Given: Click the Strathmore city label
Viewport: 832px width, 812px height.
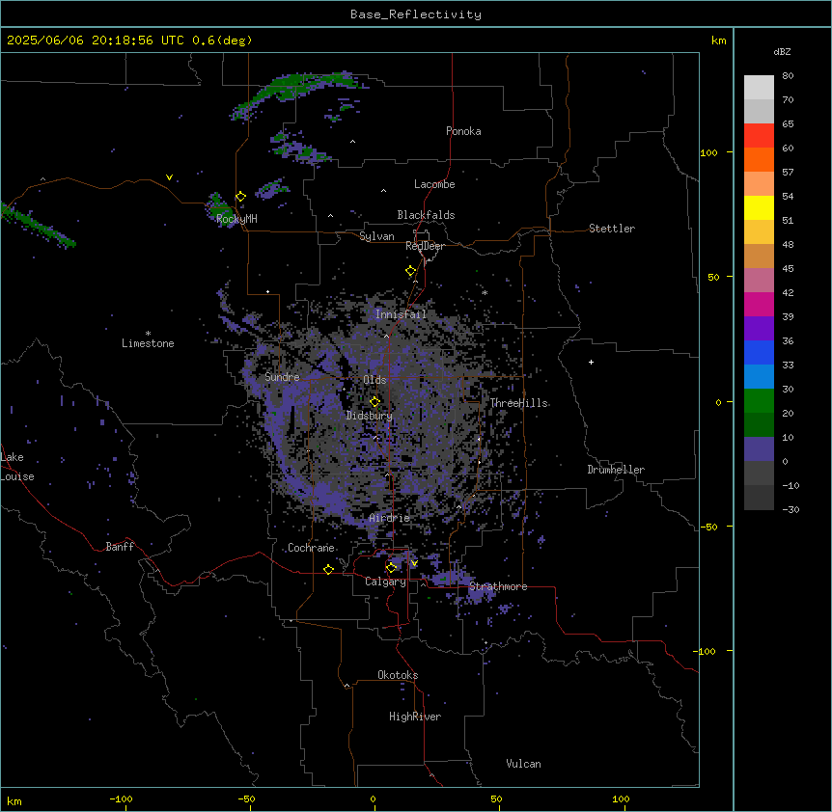Looking at the screenshot, I should click(498, 586).
